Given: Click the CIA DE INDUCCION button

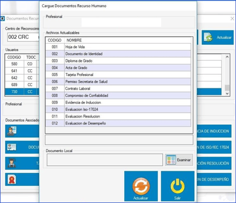Looking at the screenshot, I should point(214,131).
